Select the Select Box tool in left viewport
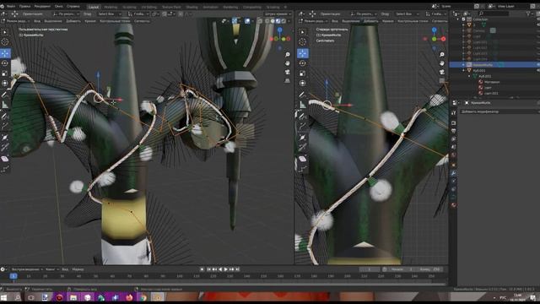The width and height of the screenshot is (540, 304). click(x=5, y=32)
